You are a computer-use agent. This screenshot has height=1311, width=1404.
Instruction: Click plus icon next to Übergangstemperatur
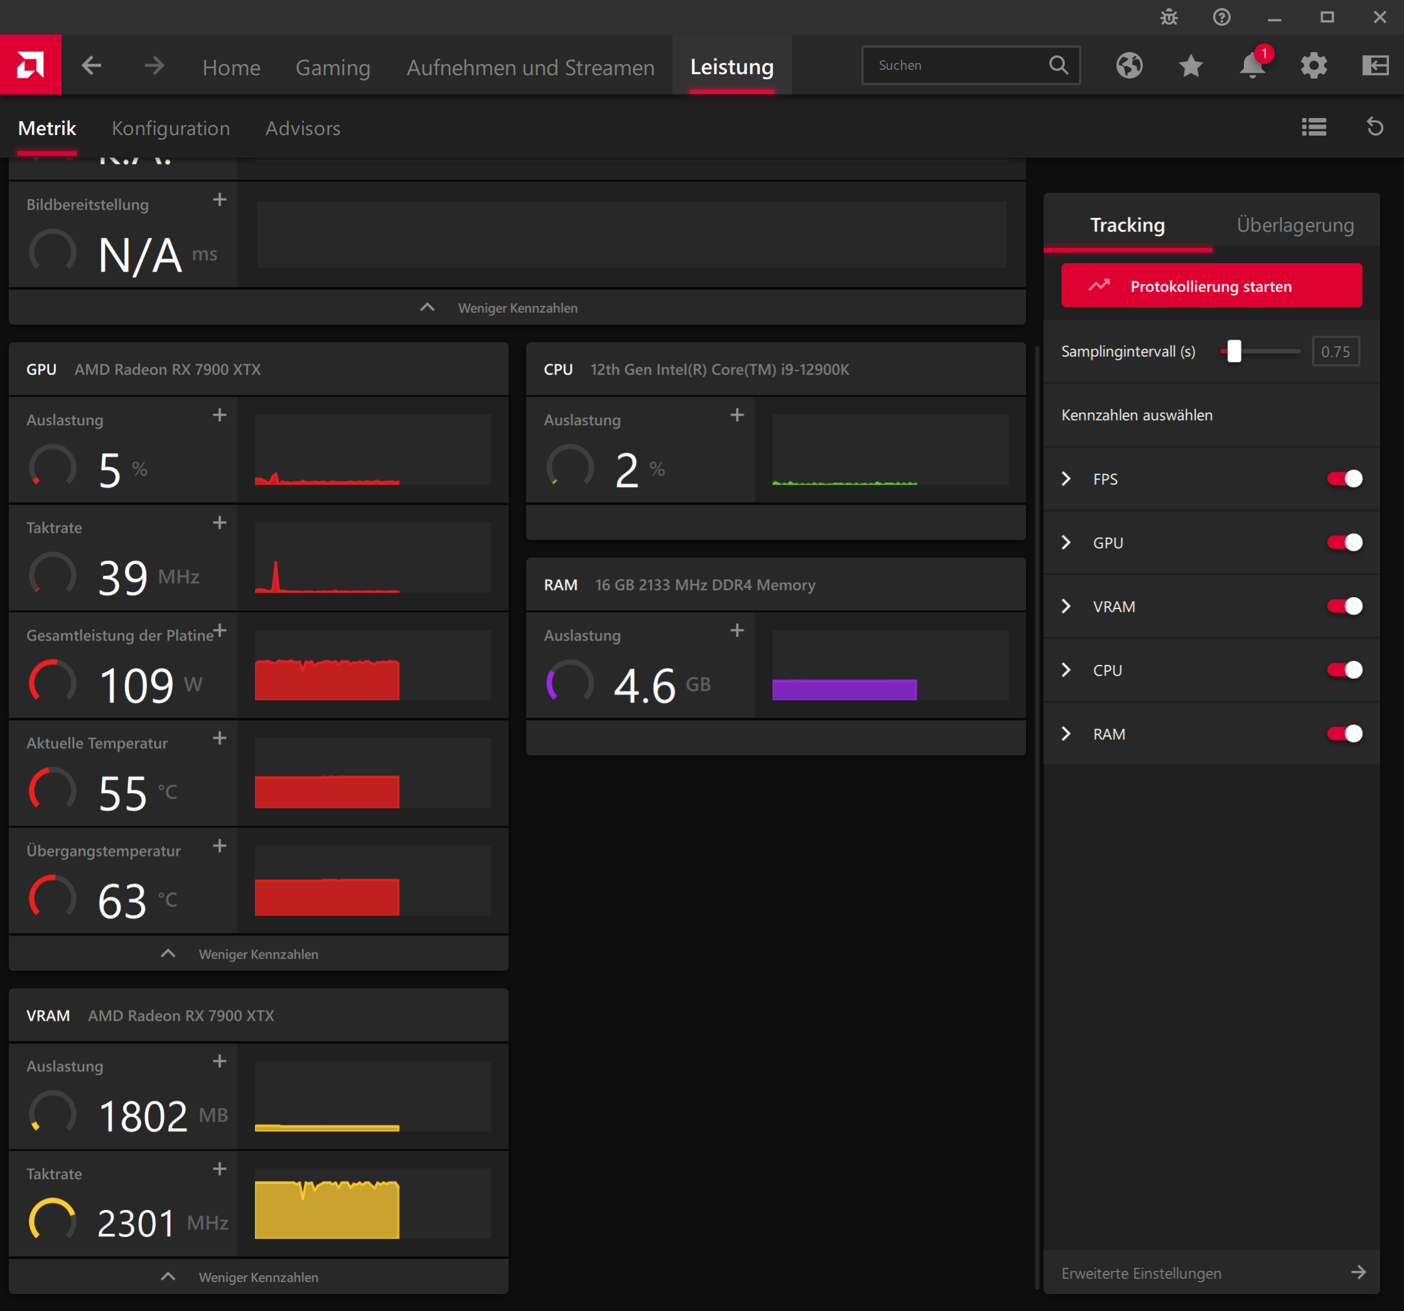point(220,846)
